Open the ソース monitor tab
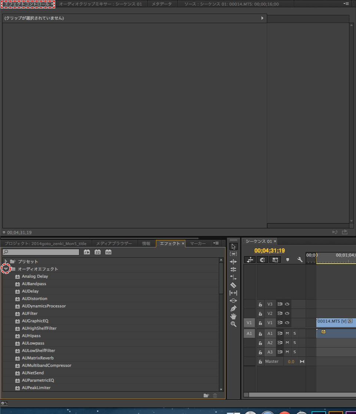 pos(231,4)
